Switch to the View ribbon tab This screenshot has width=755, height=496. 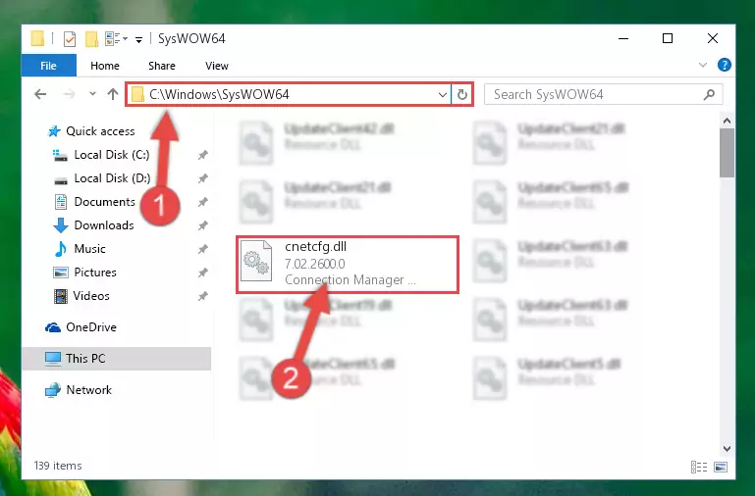(217, 66)
